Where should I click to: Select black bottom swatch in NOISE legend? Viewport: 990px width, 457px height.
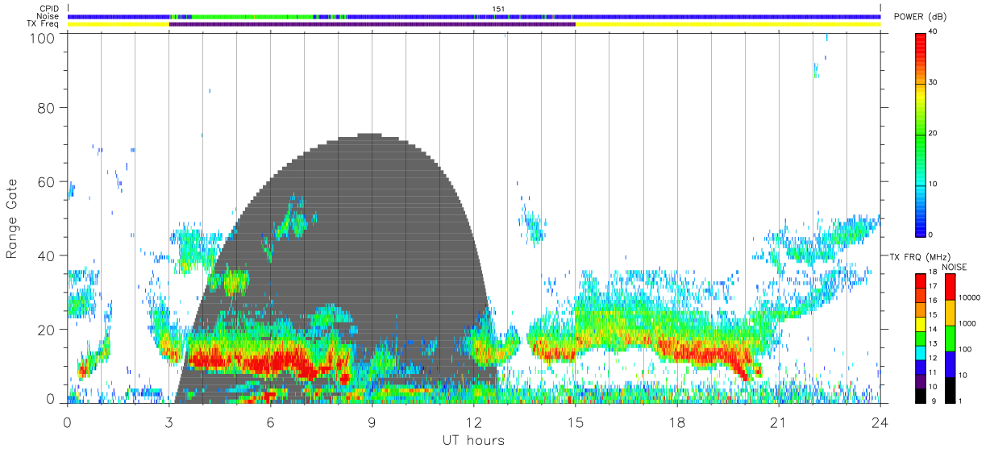coord(950,389)
